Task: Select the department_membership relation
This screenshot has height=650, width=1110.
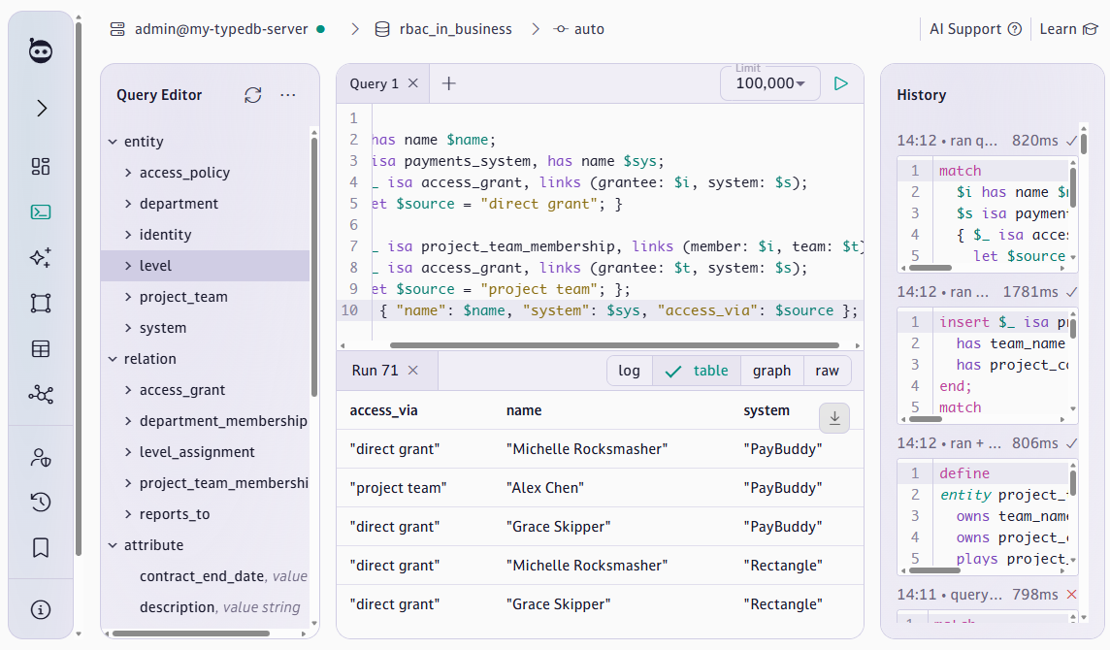Action: [x=206, y=421]
